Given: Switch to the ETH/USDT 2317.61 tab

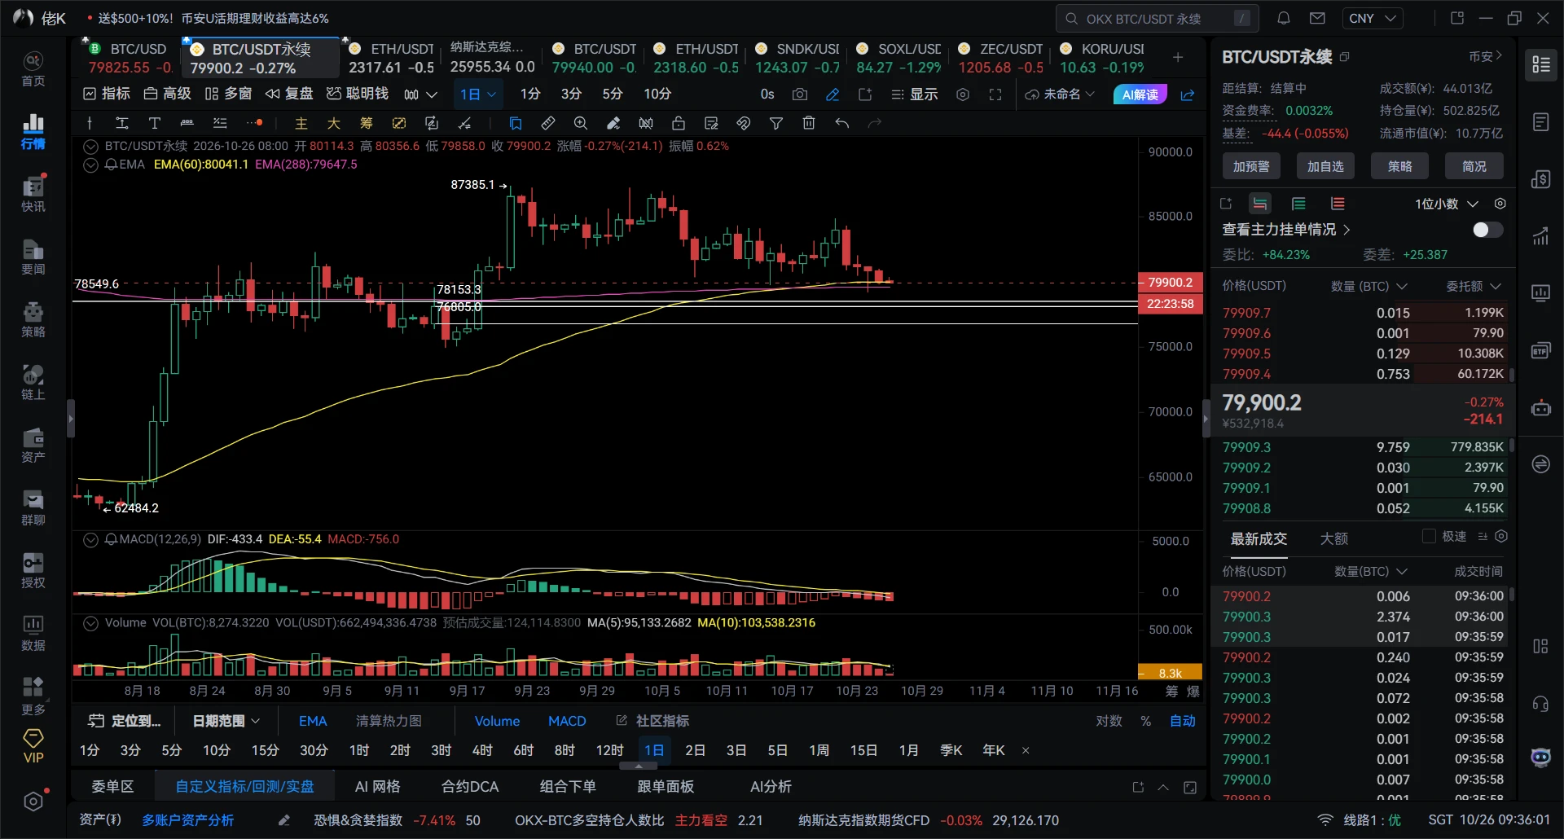Looking at the screenshot, I should click(x=392, y=58).
